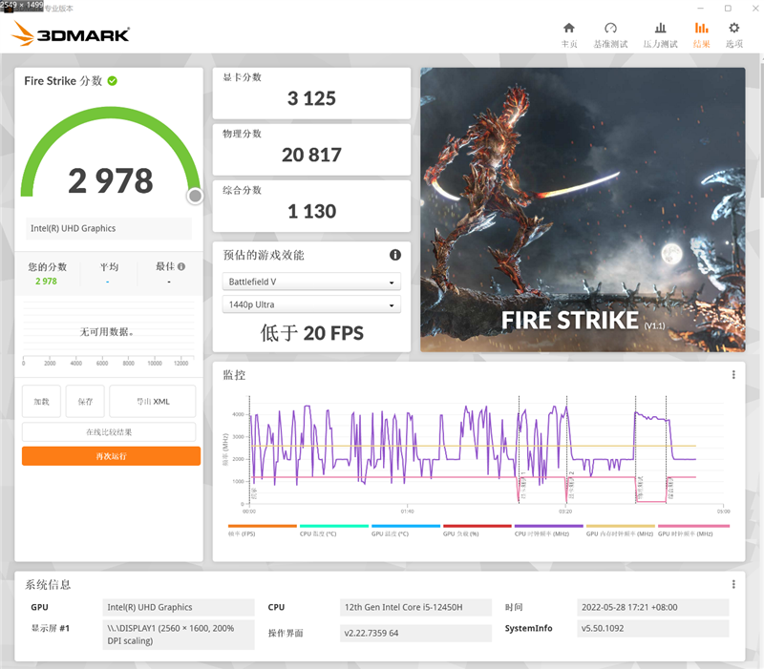Viewport: 764px width, 669px height.
Task: Click the orange 再次运行 button
Action: (111, 456)
